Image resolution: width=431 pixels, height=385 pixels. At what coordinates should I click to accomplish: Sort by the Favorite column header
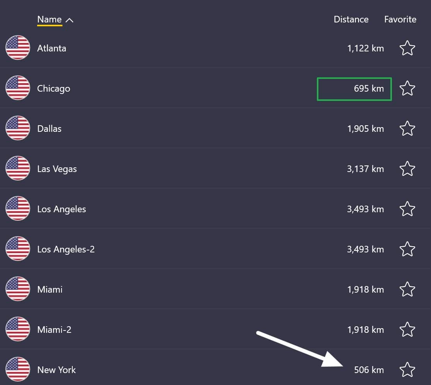pyautogui.click(x=400, y=19)
